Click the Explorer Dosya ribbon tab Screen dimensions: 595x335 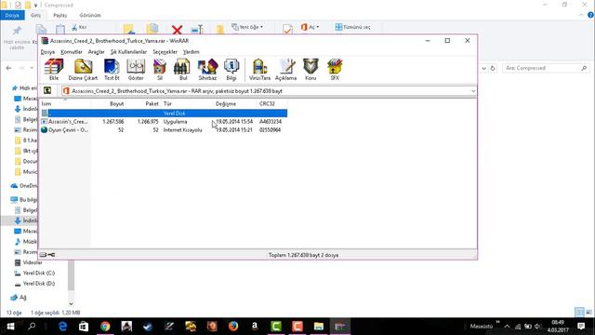point(12,15)
